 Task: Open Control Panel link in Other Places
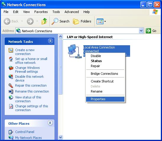(25, 132)
